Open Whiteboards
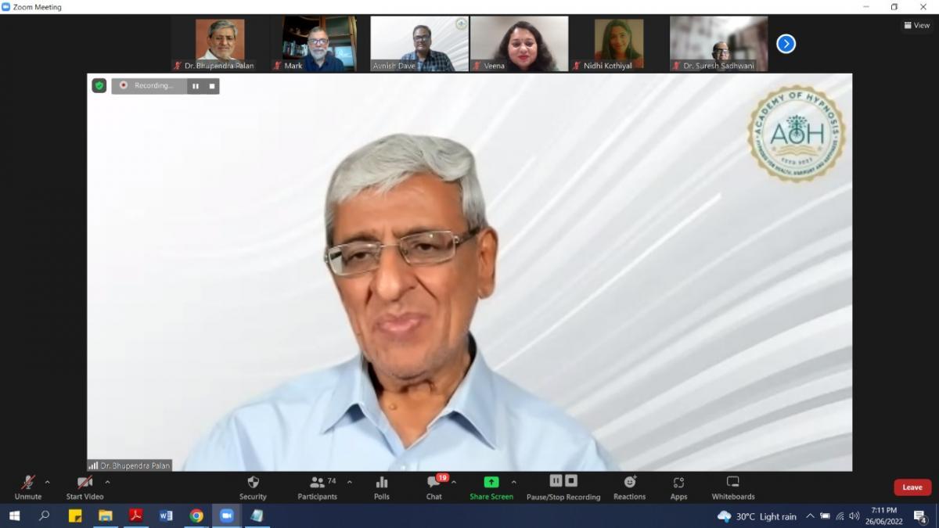 coord(733,487)
